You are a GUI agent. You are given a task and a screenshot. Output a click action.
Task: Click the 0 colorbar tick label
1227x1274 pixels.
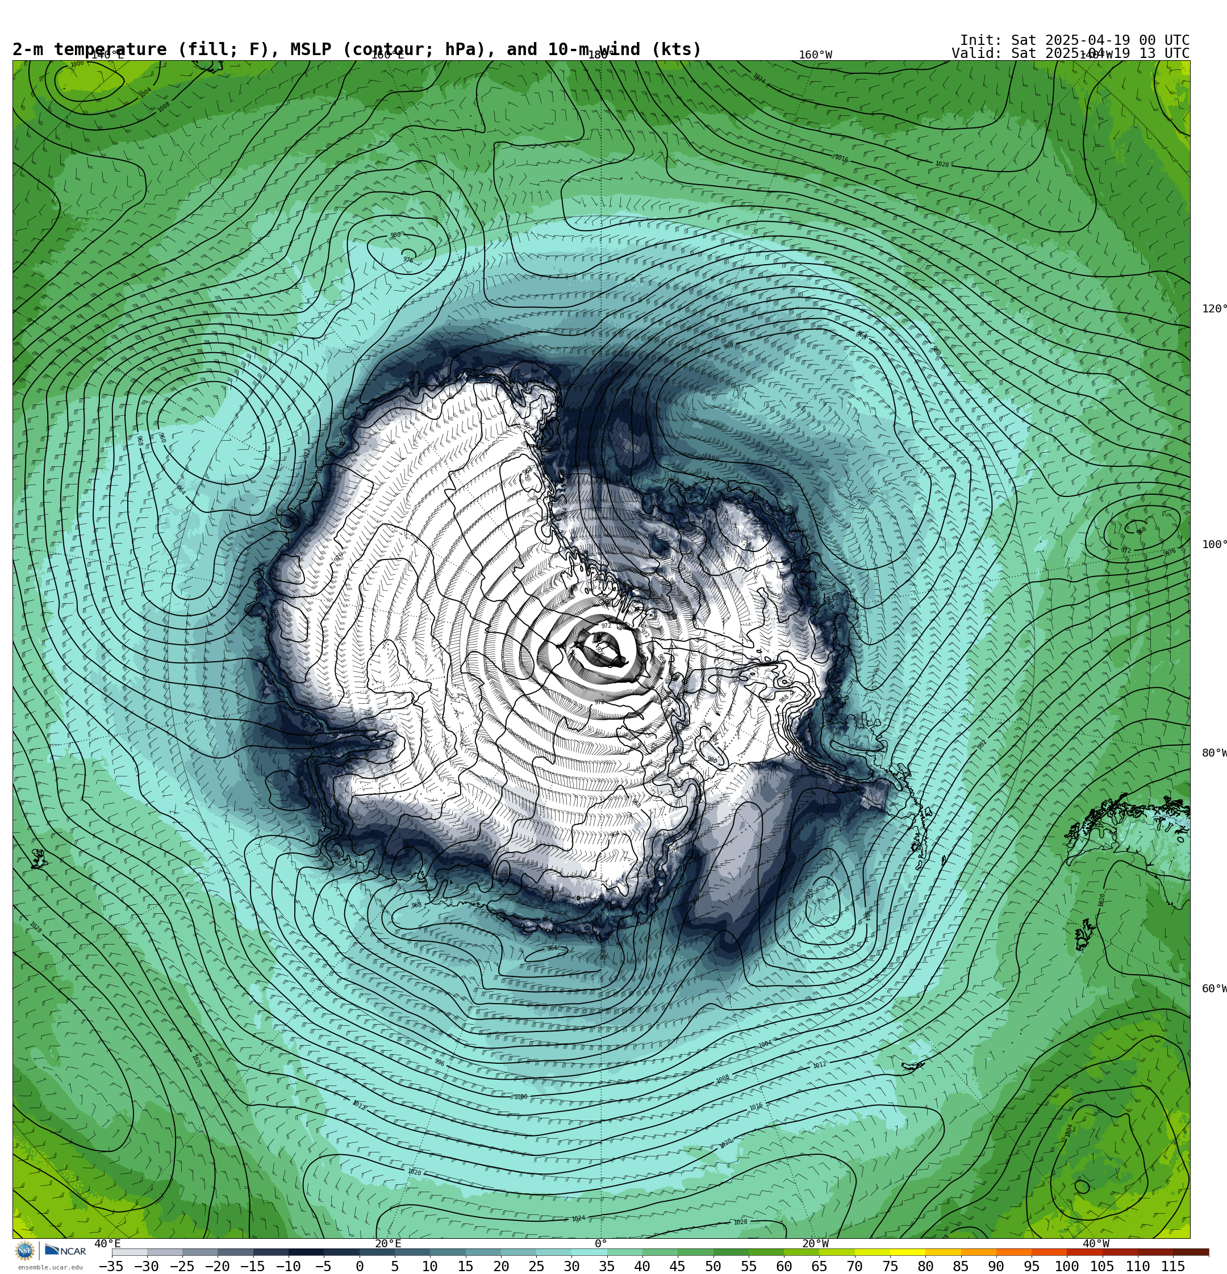point(360,1267)
